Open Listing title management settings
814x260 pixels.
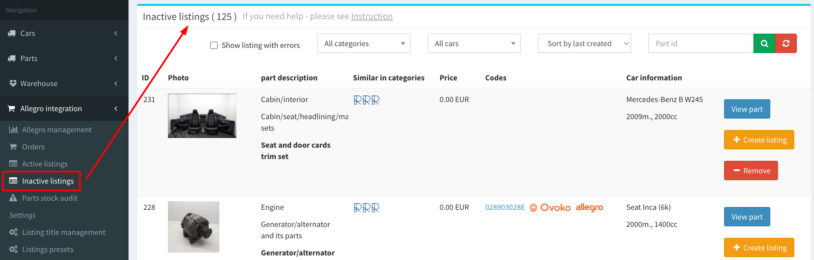63,232
